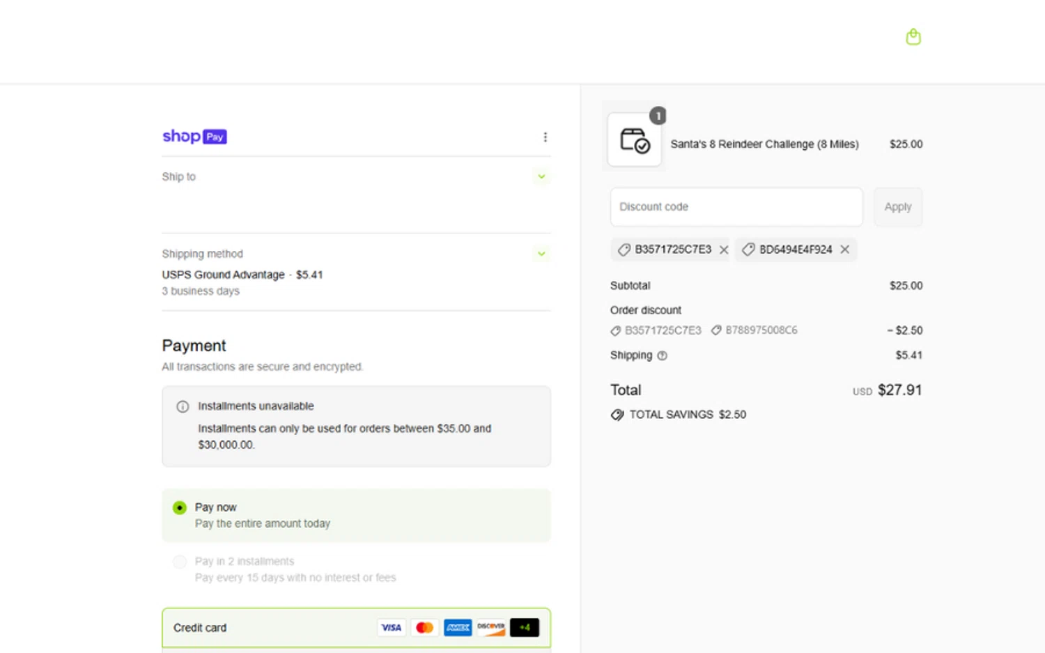Viewport: 1045px width, 653px height.
Task: Click the Visa card icon
Action: click(391, 628)
